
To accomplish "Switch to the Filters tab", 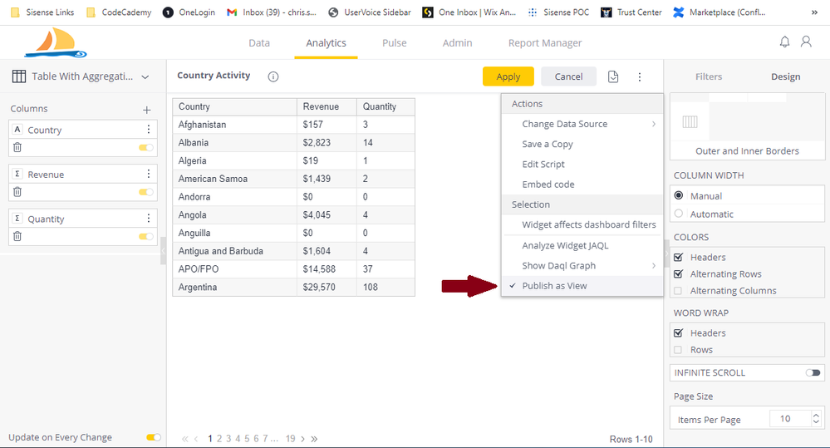I will coord(708,76).
